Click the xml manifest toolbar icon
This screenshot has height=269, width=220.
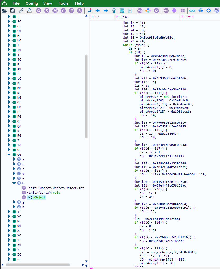pos(166,11)
